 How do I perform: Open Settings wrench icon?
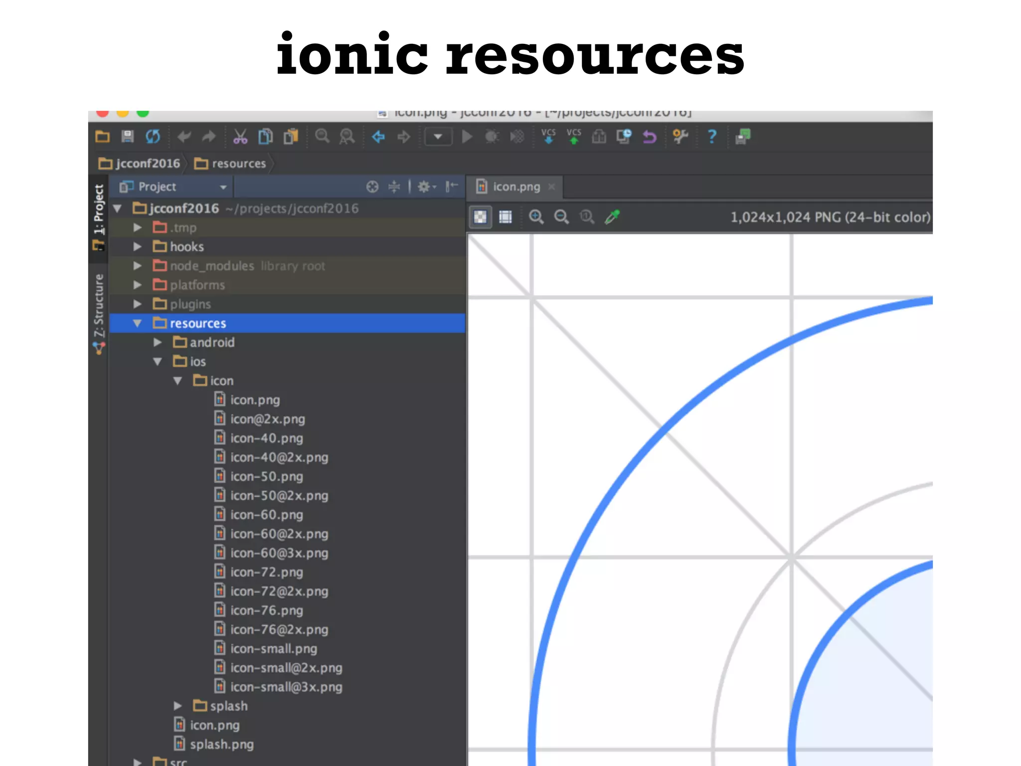point(680,136)
